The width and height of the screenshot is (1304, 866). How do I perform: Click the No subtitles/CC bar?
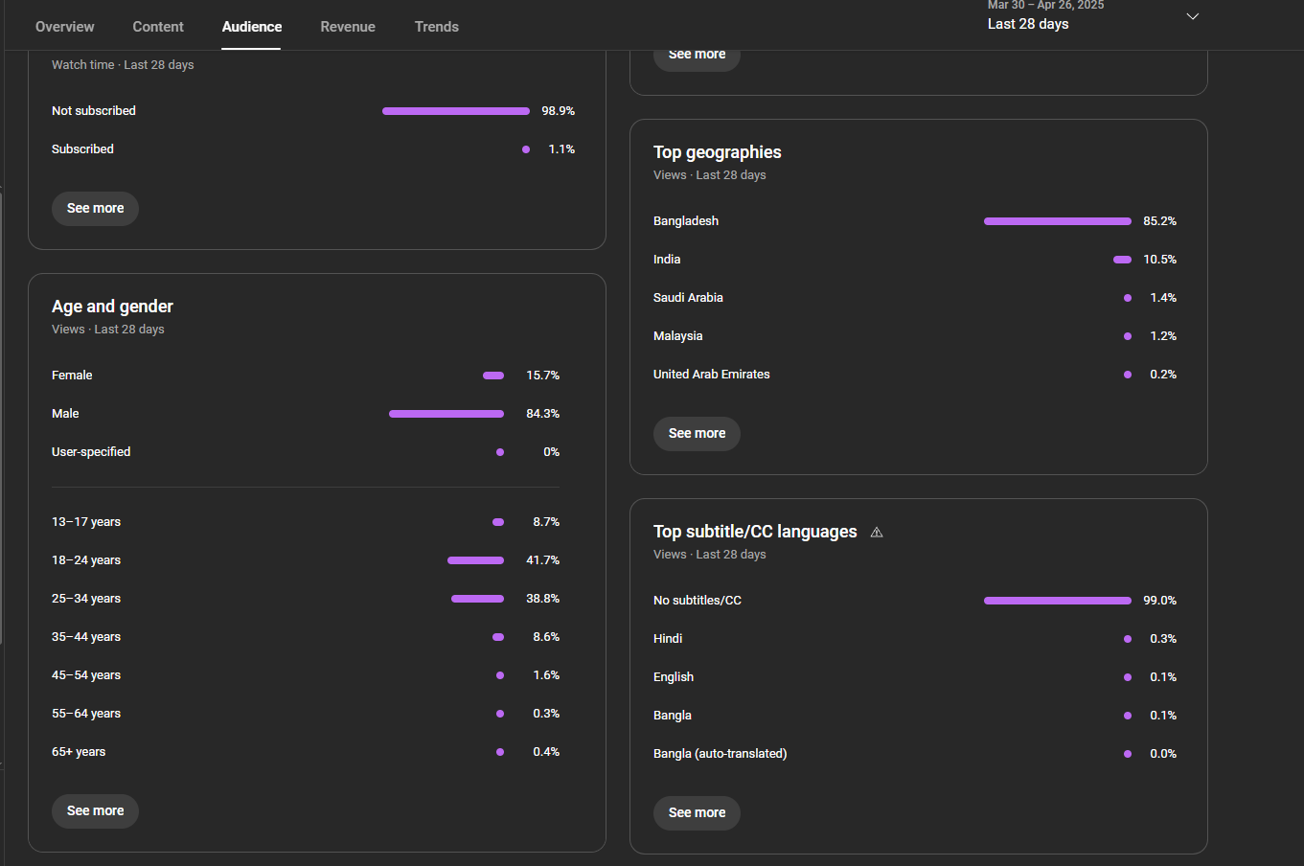click(1057, 601)
